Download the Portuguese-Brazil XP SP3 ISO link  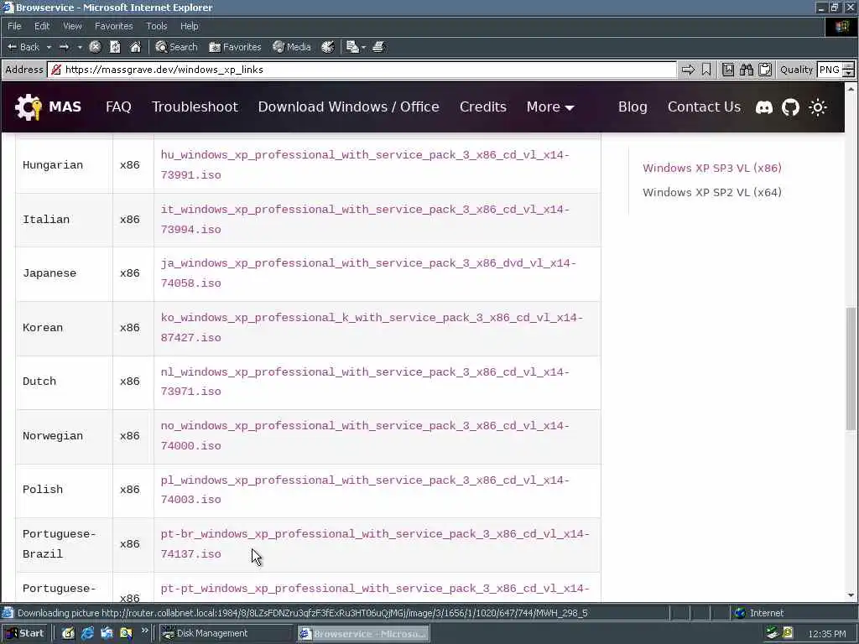pyautogui.click(x=375, y=543)
